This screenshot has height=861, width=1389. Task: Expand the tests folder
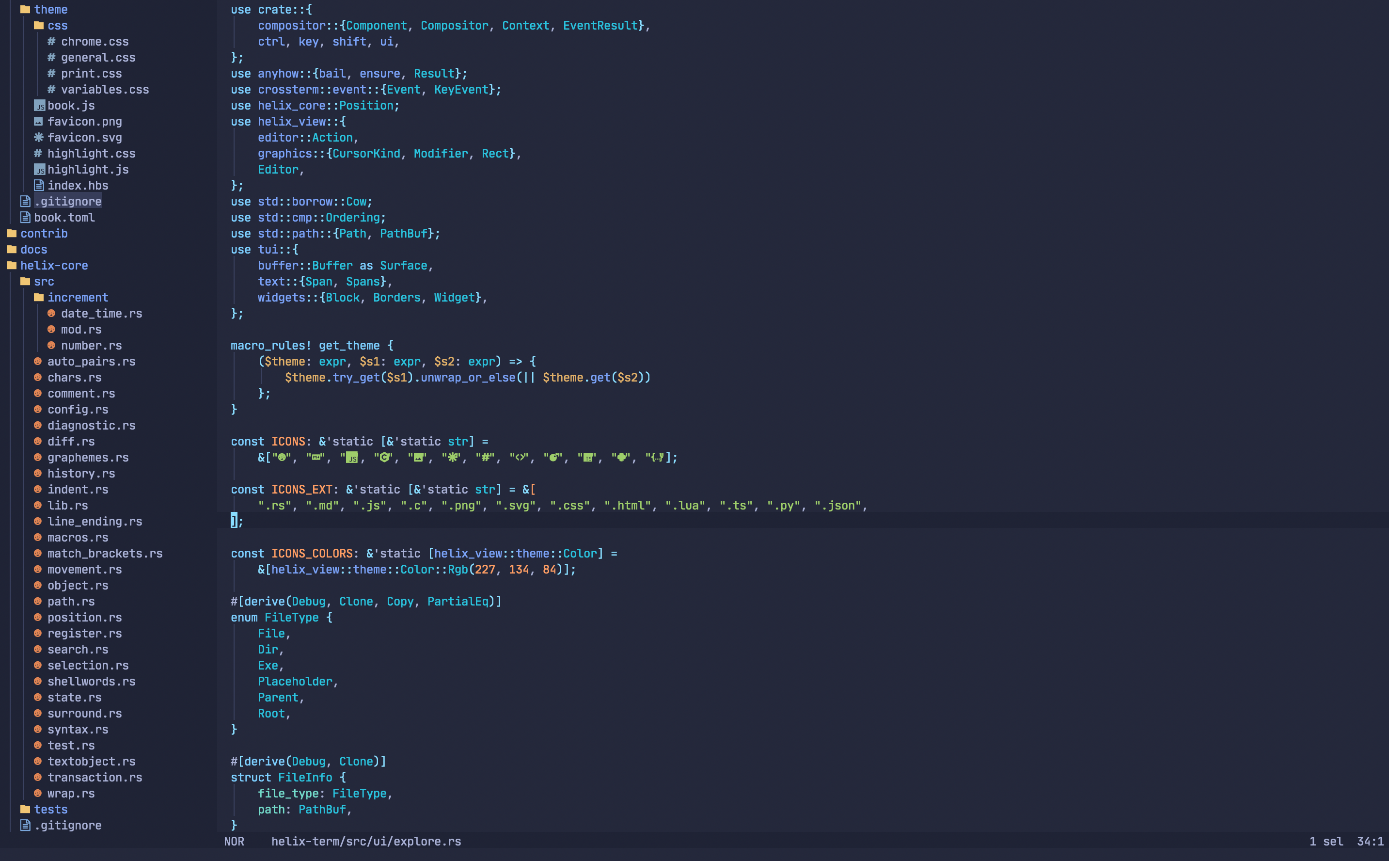coord(50,809)
